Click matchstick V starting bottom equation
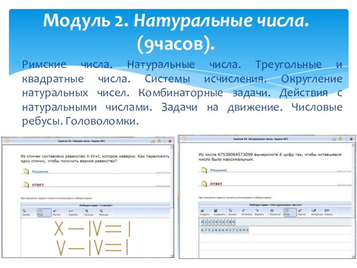This screenshot has width=357, height=268. tap(61, 248)
